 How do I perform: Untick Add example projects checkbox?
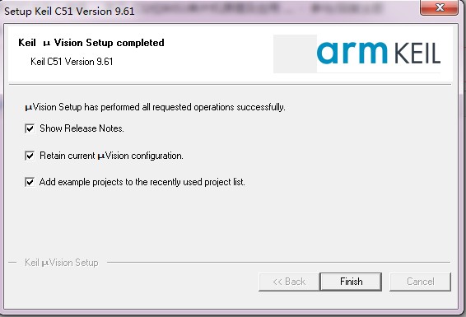point(30,182)
